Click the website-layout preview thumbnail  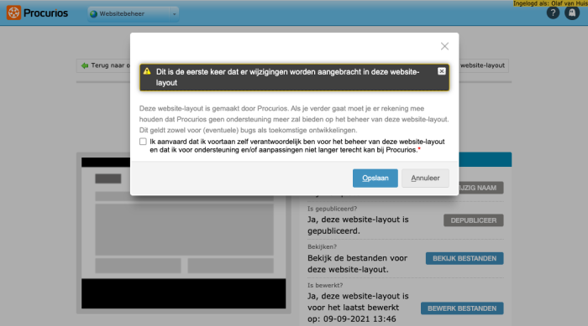click(x=183, y=233)
